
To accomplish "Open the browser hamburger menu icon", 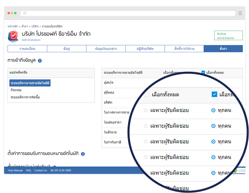I will coord(240,13).
